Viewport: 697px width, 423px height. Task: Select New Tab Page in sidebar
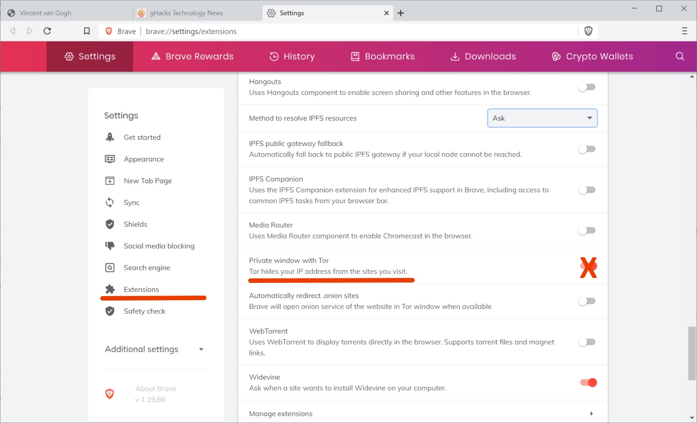coord(148,181)
